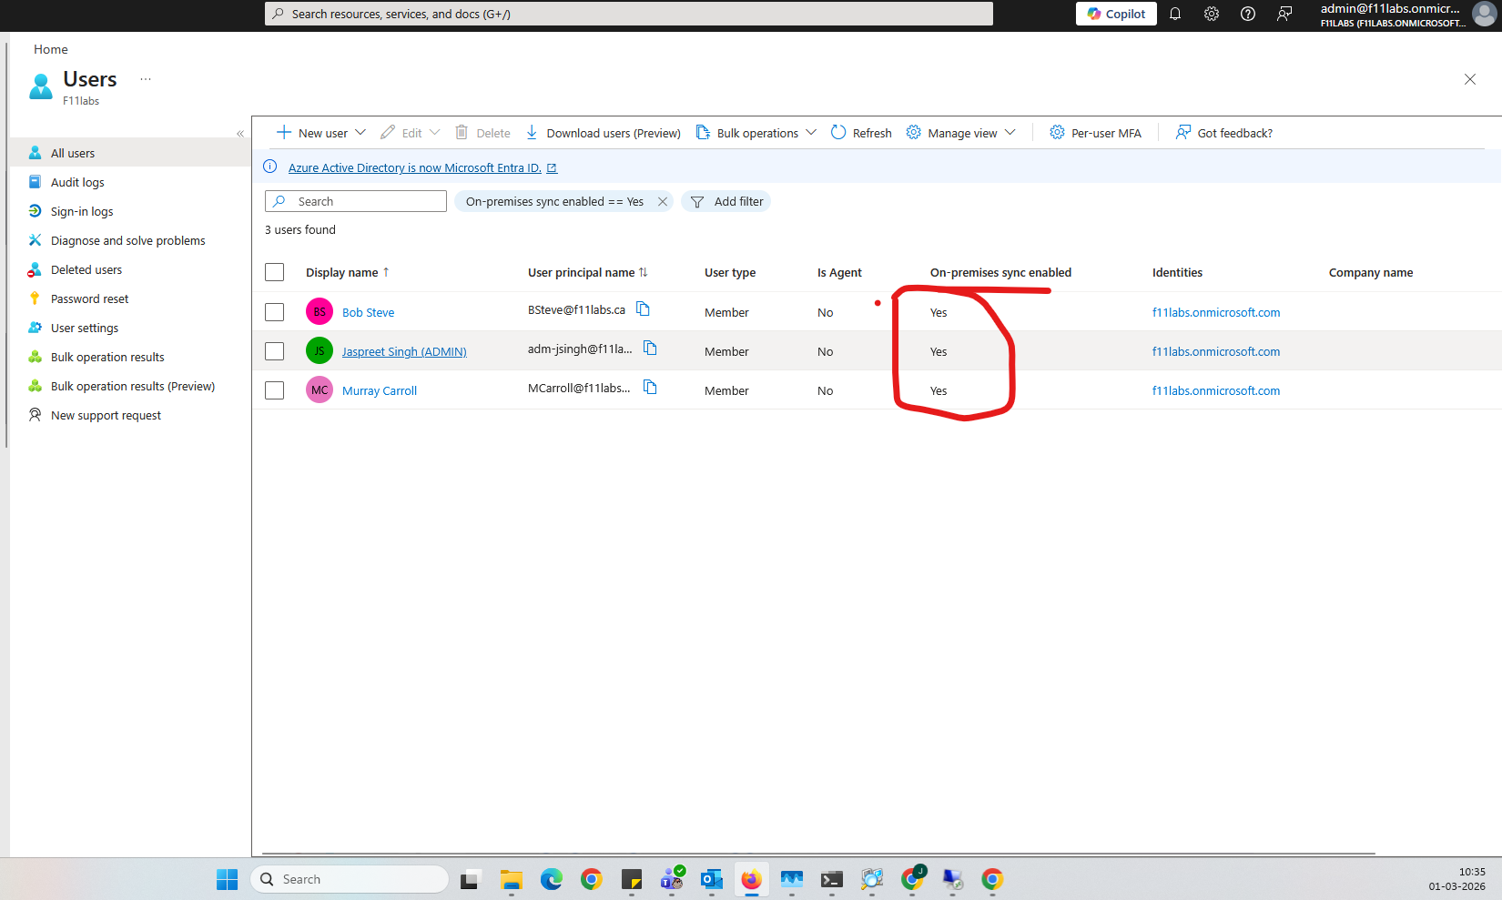
Task: Open Per-user MFA settings
Action: point(1095,133)
